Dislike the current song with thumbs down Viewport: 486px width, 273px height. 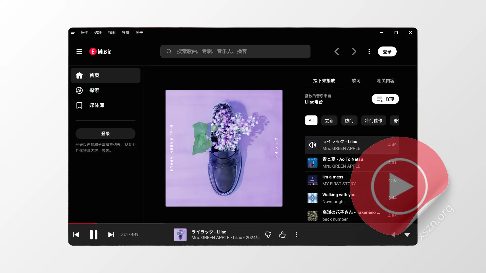[268, 235]
